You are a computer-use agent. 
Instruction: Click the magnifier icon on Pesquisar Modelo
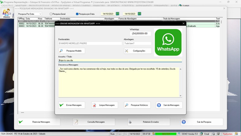pos(61,51)
